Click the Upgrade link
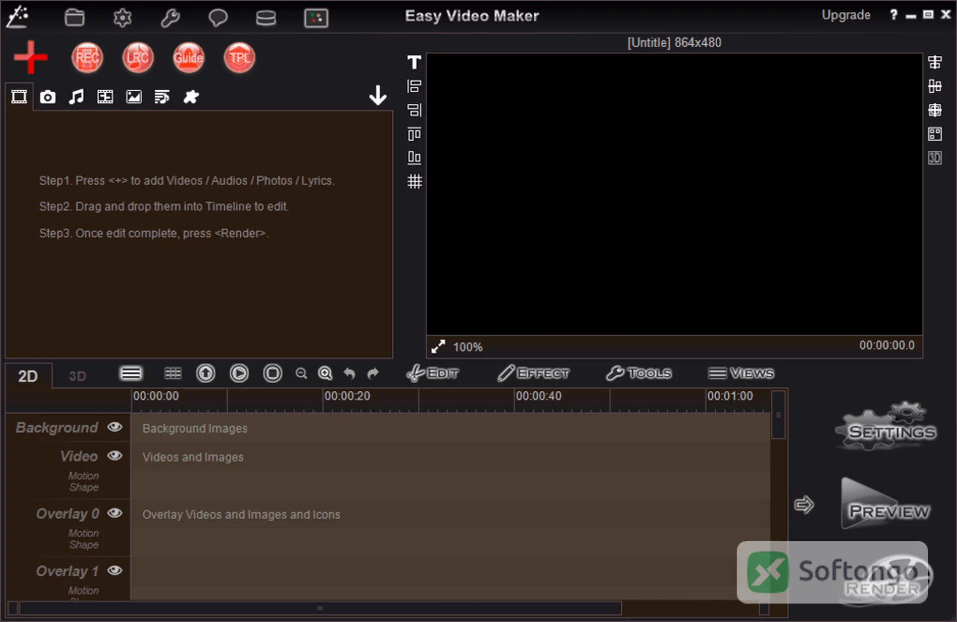Viewport: 957px width, 622px height. (x=846, y=15)
